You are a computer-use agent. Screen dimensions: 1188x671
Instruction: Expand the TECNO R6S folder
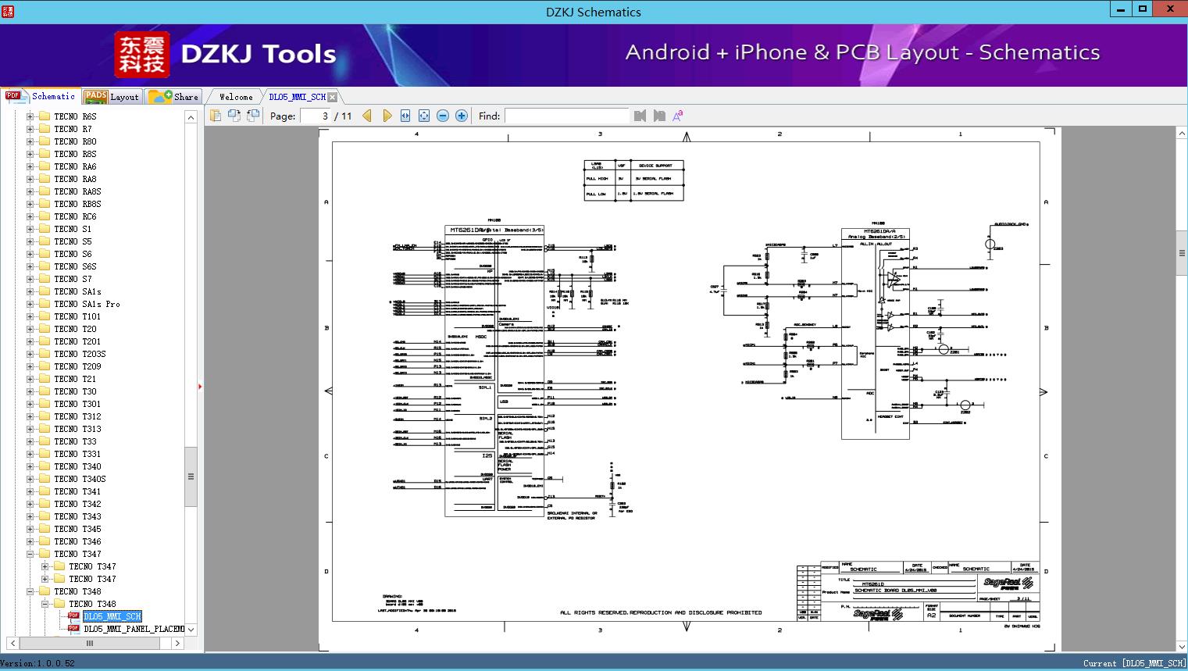pyautogui.click(x=30, y=116)
